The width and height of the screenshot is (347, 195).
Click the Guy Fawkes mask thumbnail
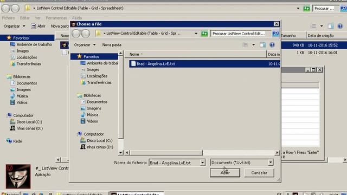[x=18, y=176]
